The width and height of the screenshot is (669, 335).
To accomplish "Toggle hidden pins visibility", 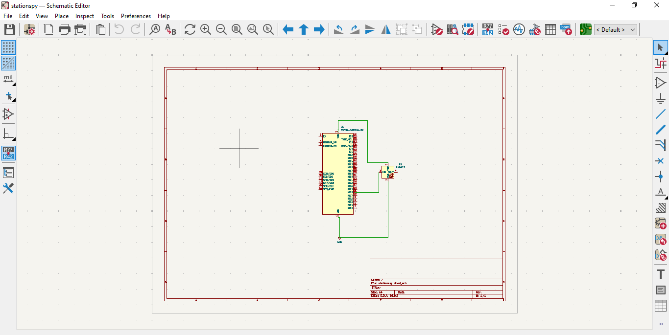I will point(8,114).
